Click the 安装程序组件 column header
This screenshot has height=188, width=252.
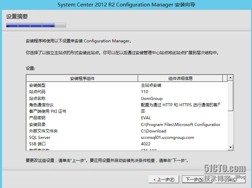(x=82, y=78)
